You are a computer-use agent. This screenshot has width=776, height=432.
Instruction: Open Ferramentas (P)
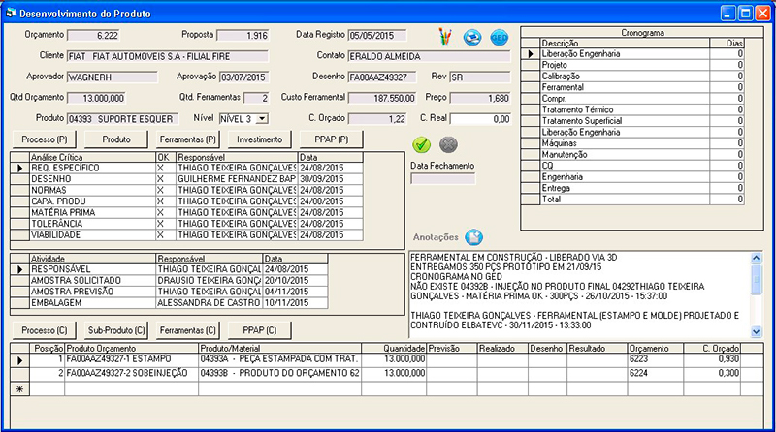pyautogui.click(x=188, y=139)
